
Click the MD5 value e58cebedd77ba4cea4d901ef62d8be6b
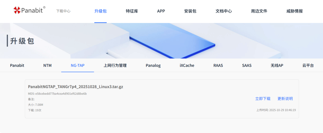point(61,94)
